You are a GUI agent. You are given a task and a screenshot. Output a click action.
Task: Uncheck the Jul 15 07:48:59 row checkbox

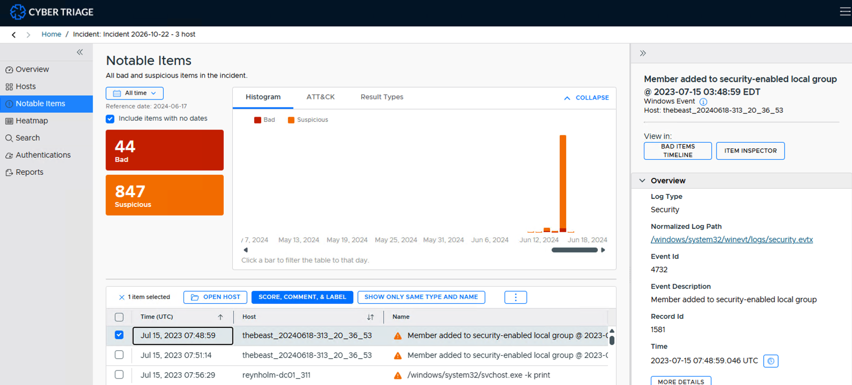point(119,335)
